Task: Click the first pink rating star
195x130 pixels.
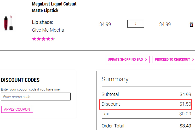Action: (x=34, y=39)
